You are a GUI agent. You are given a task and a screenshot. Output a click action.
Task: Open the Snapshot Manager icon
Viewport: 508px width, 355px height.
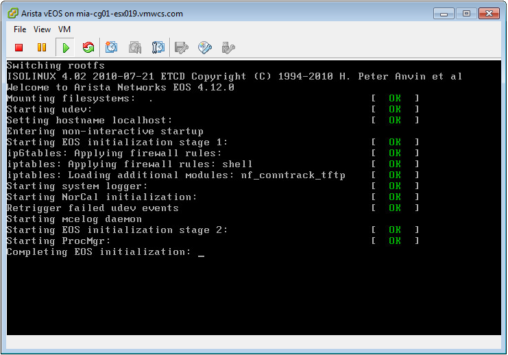pos(158,47)
